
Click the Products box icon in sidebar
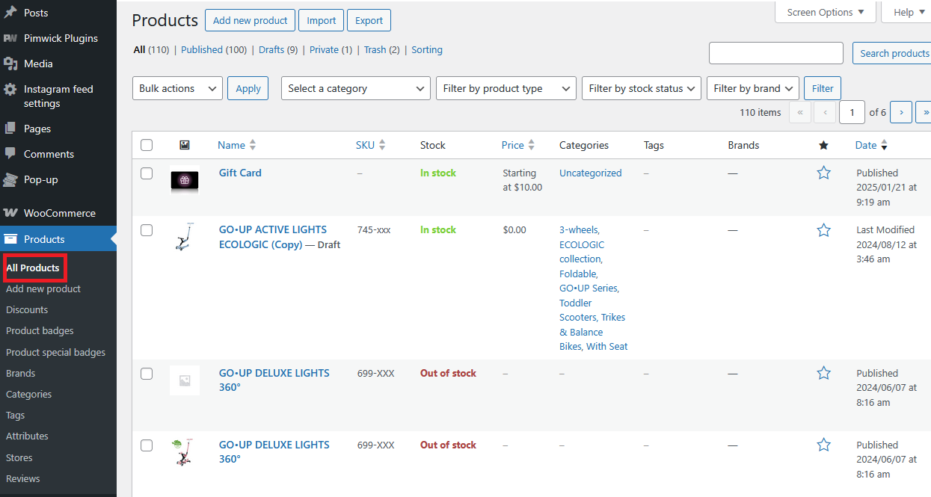coord(10,239)
